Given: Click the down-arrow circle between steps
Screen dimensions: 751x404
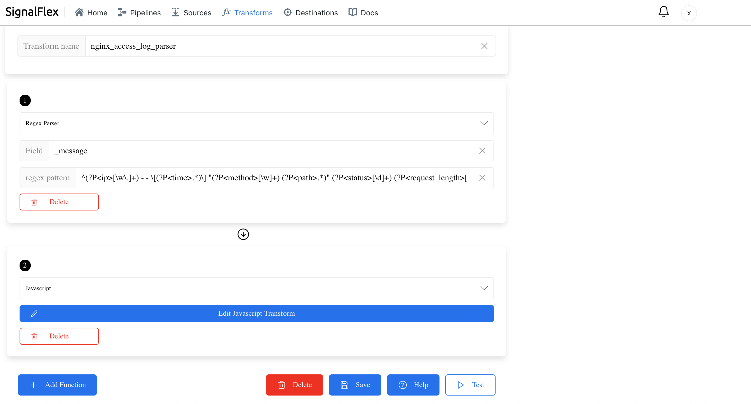Looking at the screenshot, I should pyautogui.click(x=243, y=234).
